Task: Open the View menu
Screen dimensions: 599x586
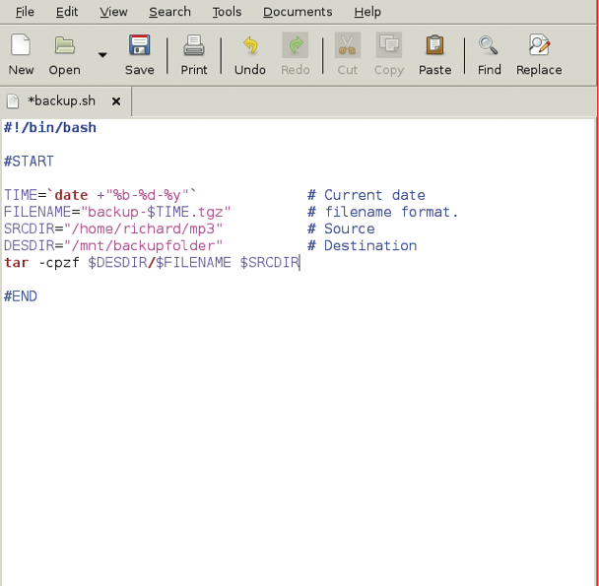Action: [113, 12]
